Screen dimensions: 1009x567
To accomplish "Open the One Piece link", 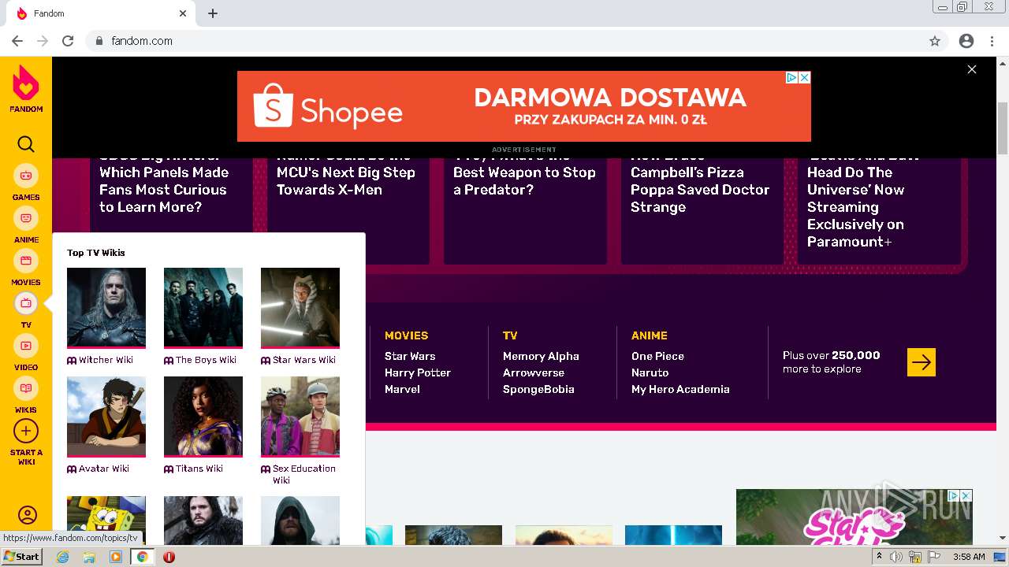I will coord(657,356).
